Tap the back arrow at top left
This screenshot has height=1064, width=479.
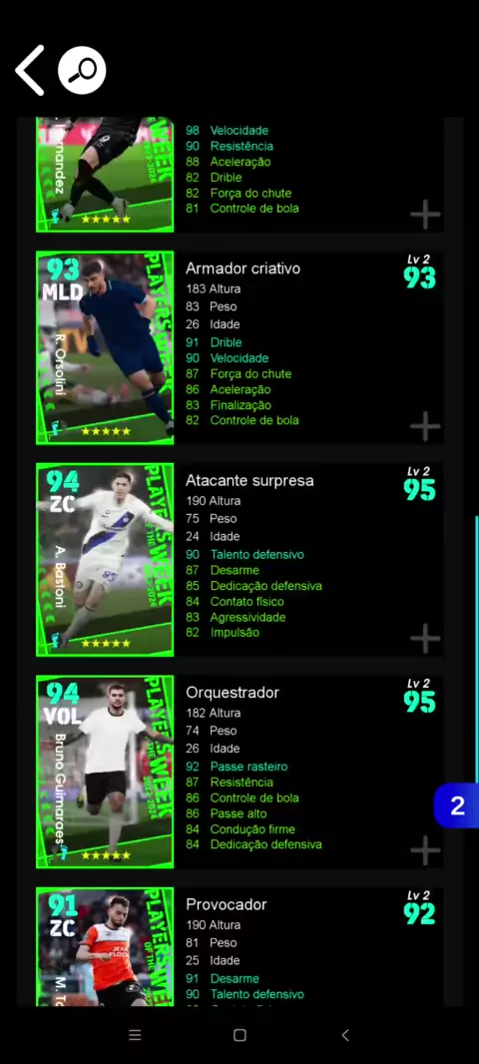click(x=30, y=70)
